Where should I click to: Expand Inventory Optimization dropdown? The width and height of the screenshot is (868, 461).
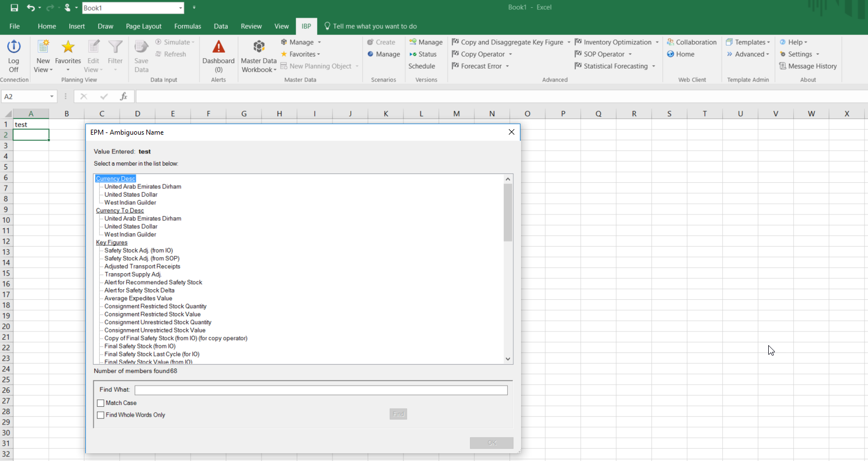pyautogui.click(x=657, y=42)
